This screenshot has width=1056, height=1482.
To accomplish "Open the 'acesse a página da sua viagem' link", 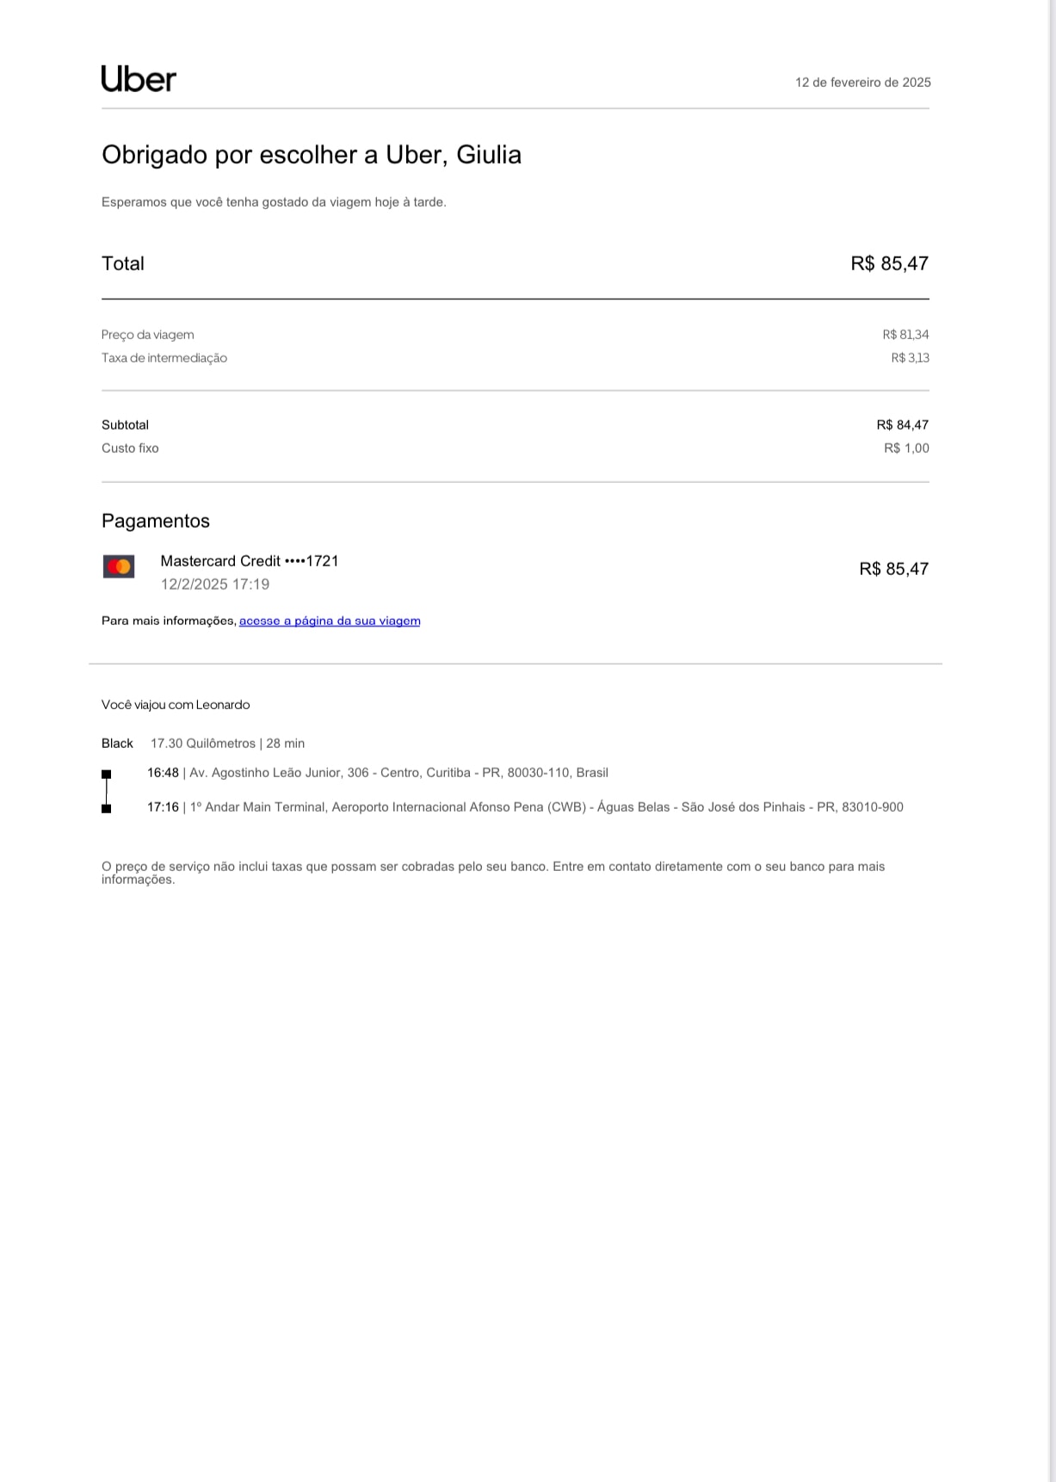I will tap(330, 621).
